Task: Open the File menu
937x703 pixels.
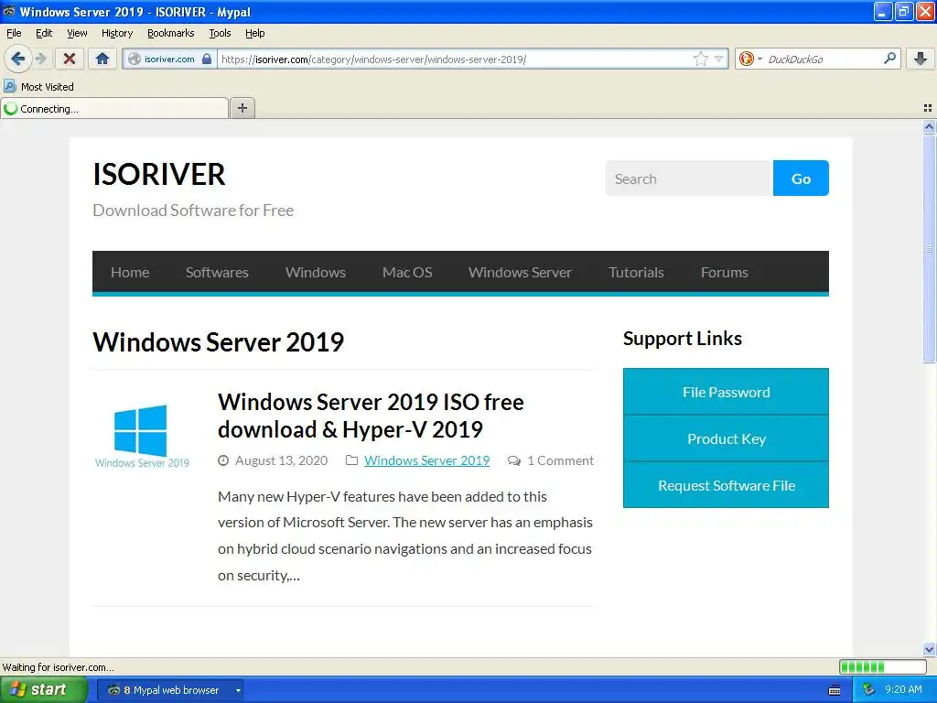Action: [14, 33]
